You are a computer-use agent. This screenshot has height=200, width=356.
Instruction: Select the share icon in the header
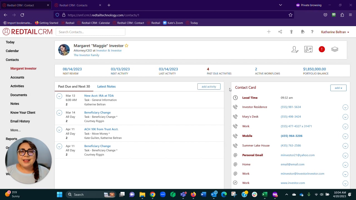tap(280, 32)
